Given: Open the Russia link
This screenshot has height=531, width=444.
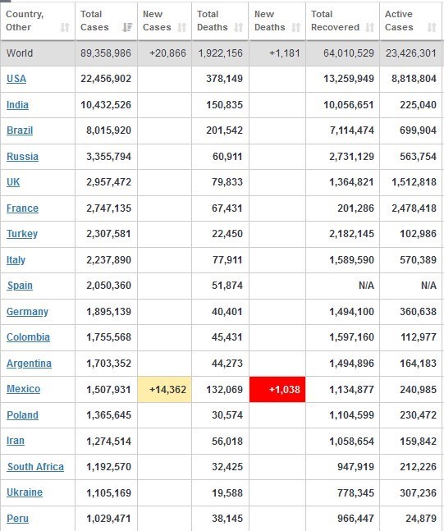Looking at the screenshot, I should pyautogui.click(x=22, y=157).
